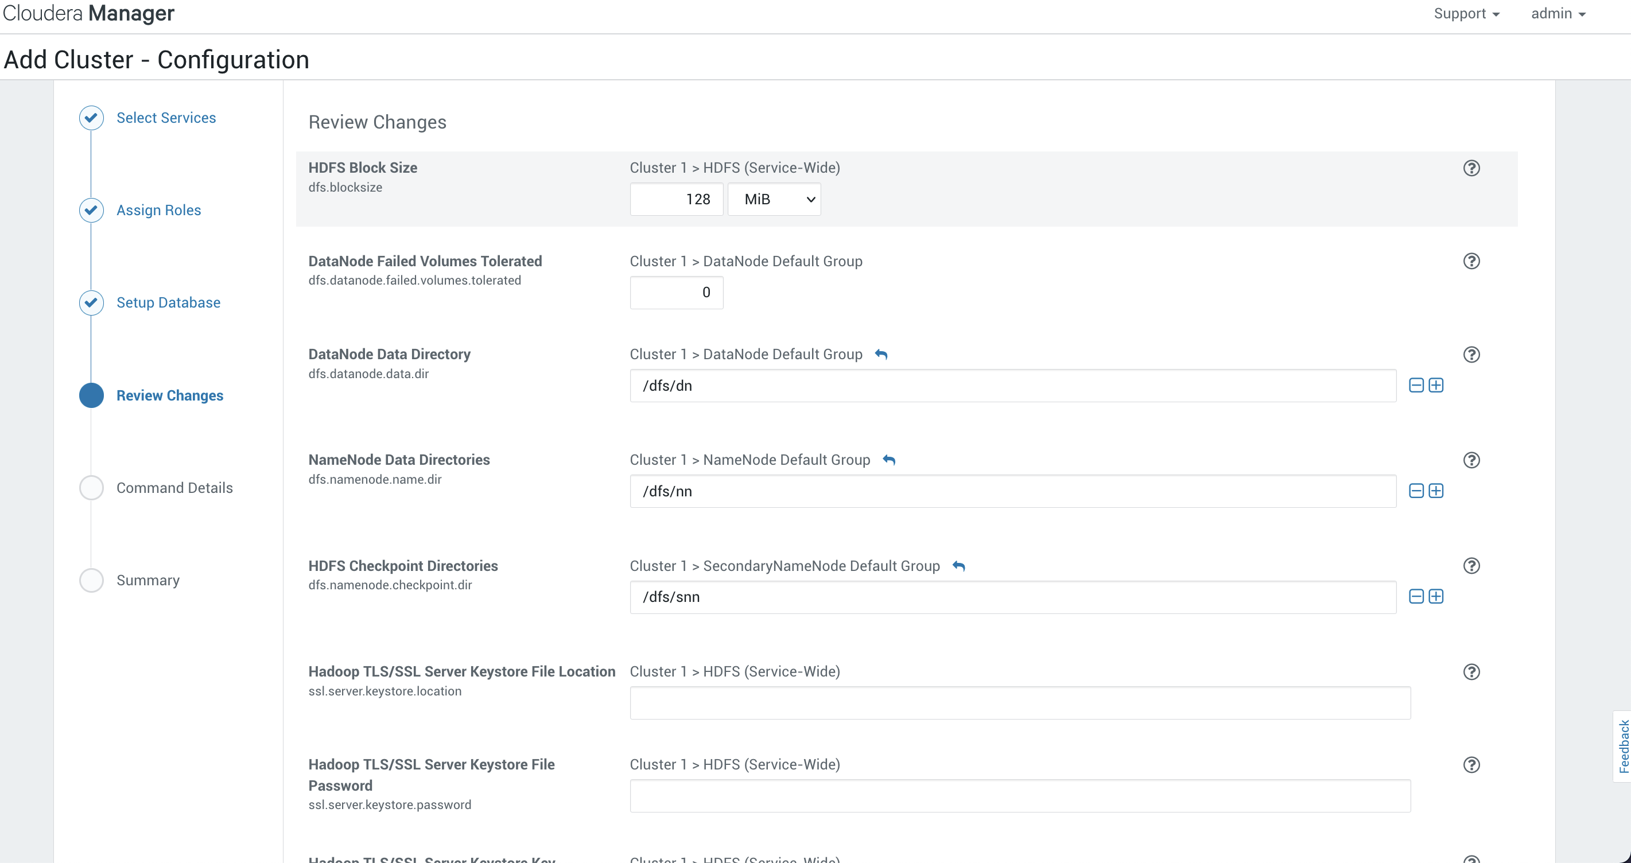The image size is (1631, 863).
Task: Remove the /dfs/dn directory entry
Action: (x=1416, y=385)
